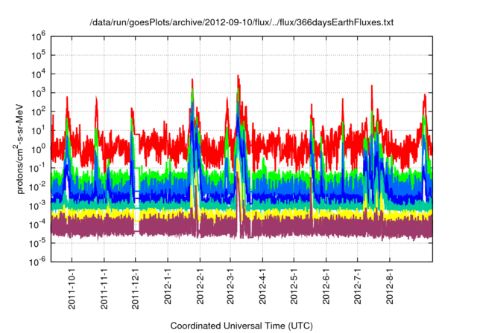Click the bottom y-axis tick label 10^-6
Screen dimensions: 477x333
40,262
